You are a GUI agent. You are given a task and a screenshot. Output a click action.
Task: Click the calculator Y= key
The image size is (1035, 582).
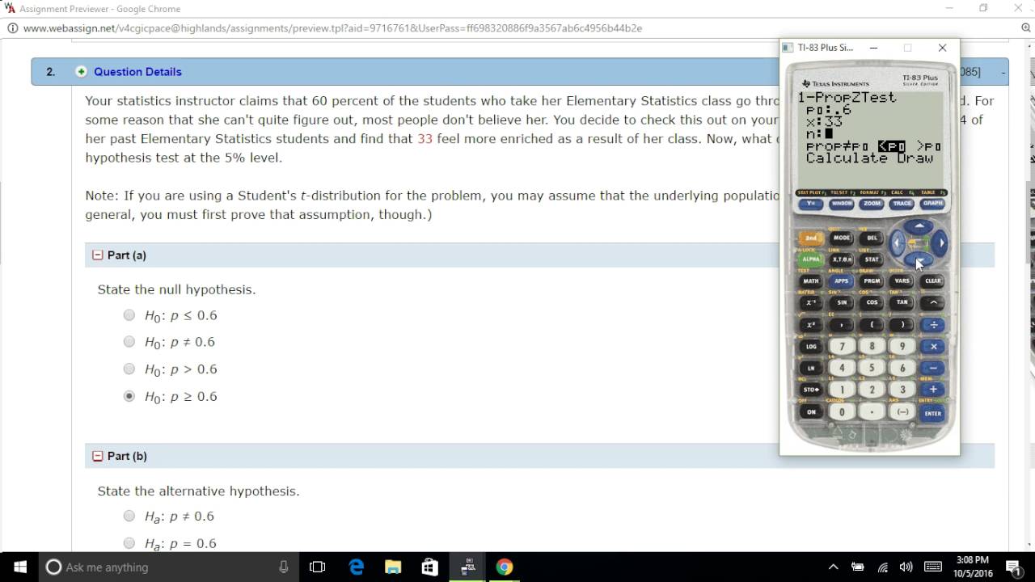pos(811,204)
